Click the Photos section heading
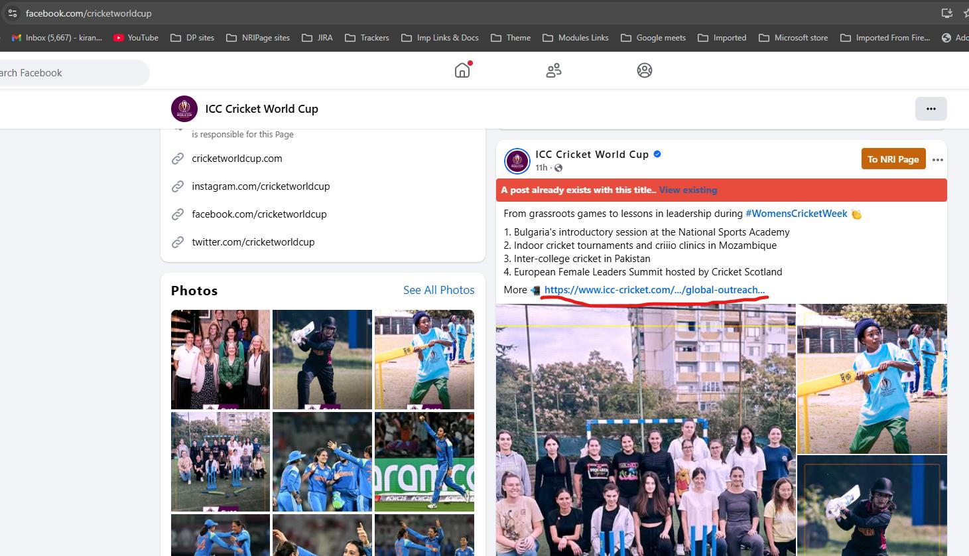This screenshot has height=556, width=969. pos(194,291)
